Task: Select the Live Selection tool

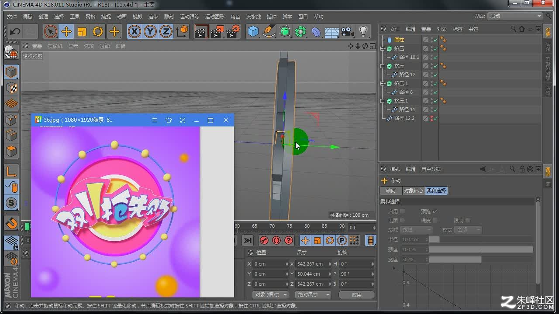Action: (51, 31)
